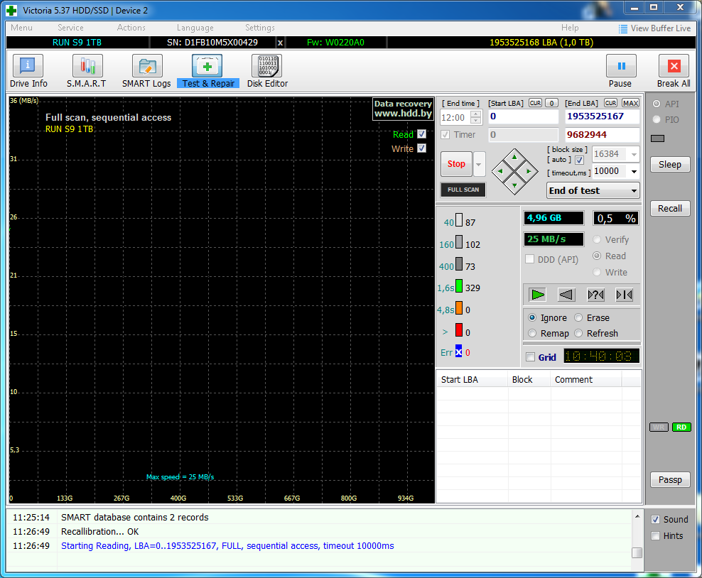
Task: Click the Start LBA input field
Action: [523, 116]
